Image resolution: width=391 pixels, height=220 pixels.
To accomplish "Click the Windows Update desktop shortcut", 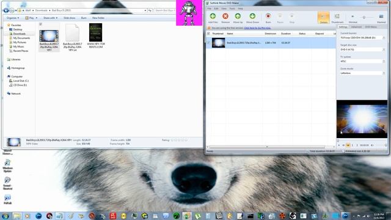I will (7, 166).
